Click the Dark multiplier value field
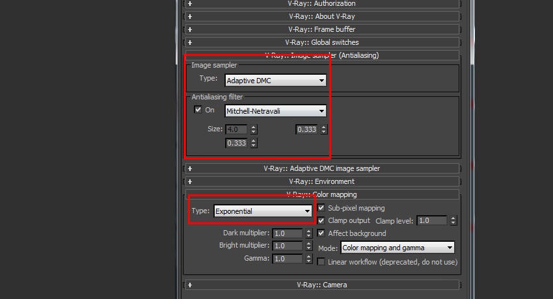 288,233
